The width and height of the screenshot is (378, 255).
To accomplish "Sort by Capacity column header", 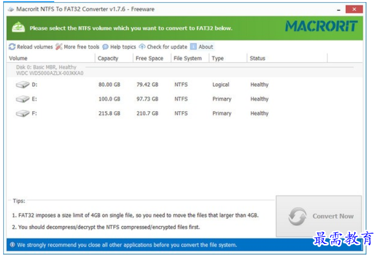I will (x=108, y=58).
